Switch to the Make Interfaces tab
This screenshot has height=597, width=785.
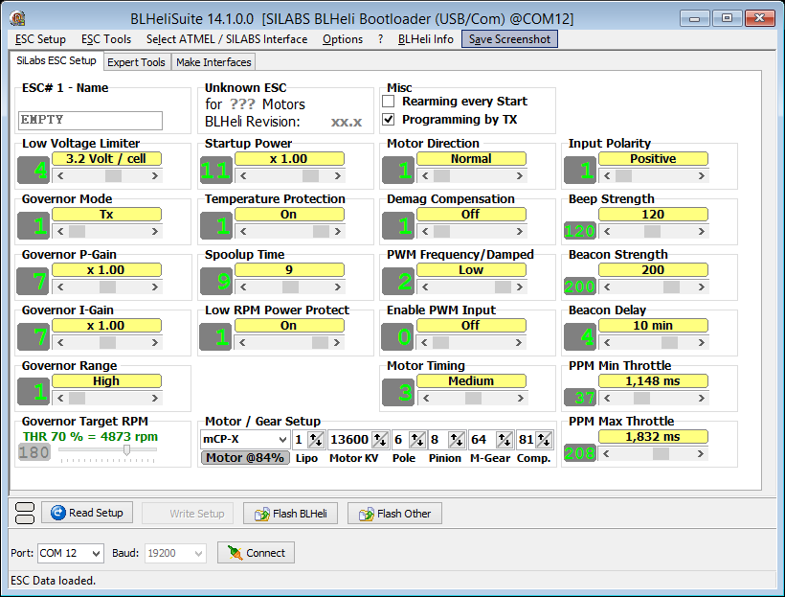click(213, 62)
